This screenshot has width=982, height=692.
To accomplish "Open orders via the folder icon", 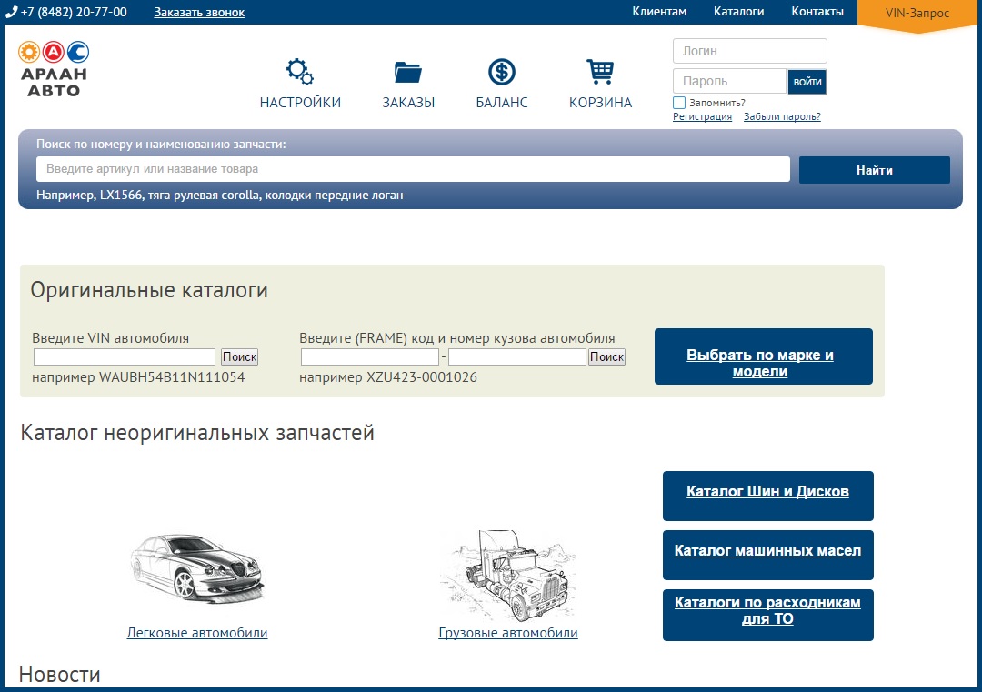I will 408,71.
